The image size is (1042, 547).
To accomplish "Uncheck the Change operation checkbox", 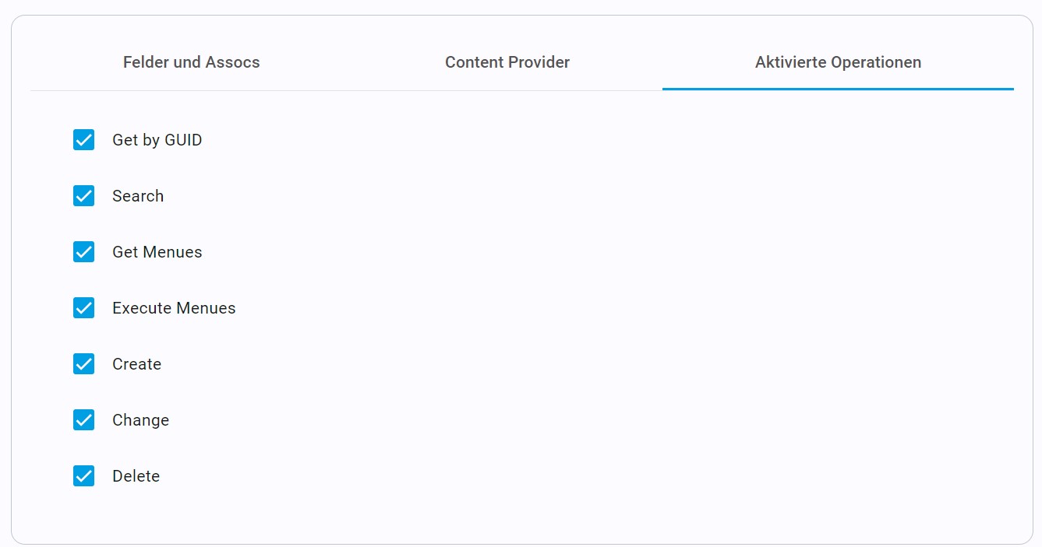I will [x=83, y=420].
